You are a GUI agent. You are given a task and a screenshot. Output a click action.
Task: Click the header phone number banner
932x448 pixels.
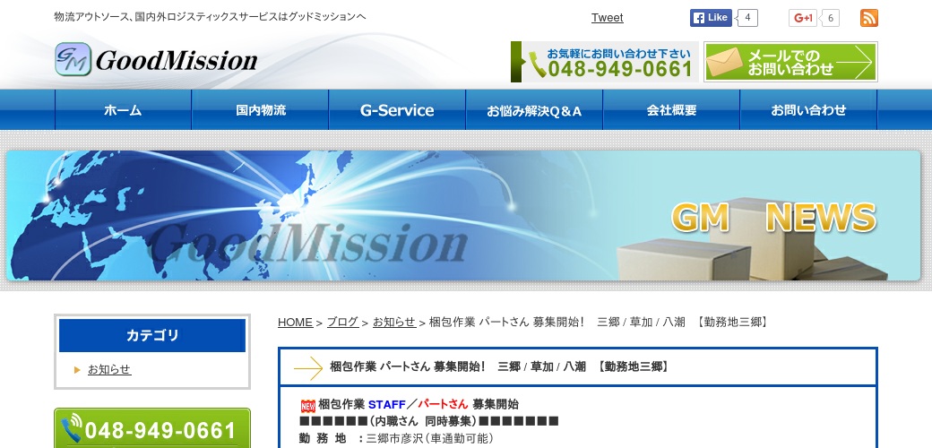point(604,62)
